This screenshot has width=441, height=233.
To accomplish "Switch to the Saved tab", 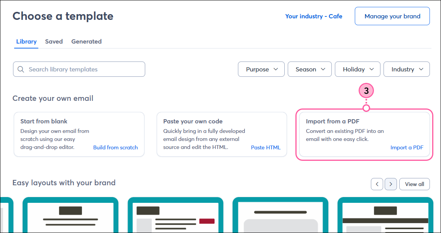I will (x=54, y=41).
